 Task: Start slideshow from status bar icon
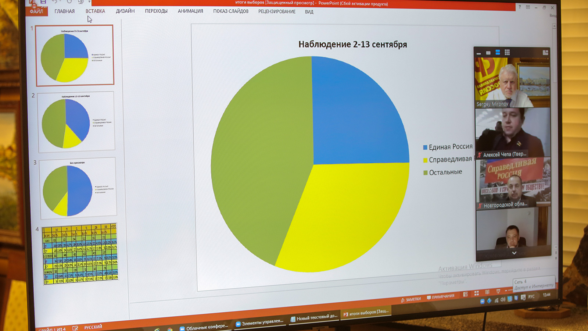coord(498,291)
